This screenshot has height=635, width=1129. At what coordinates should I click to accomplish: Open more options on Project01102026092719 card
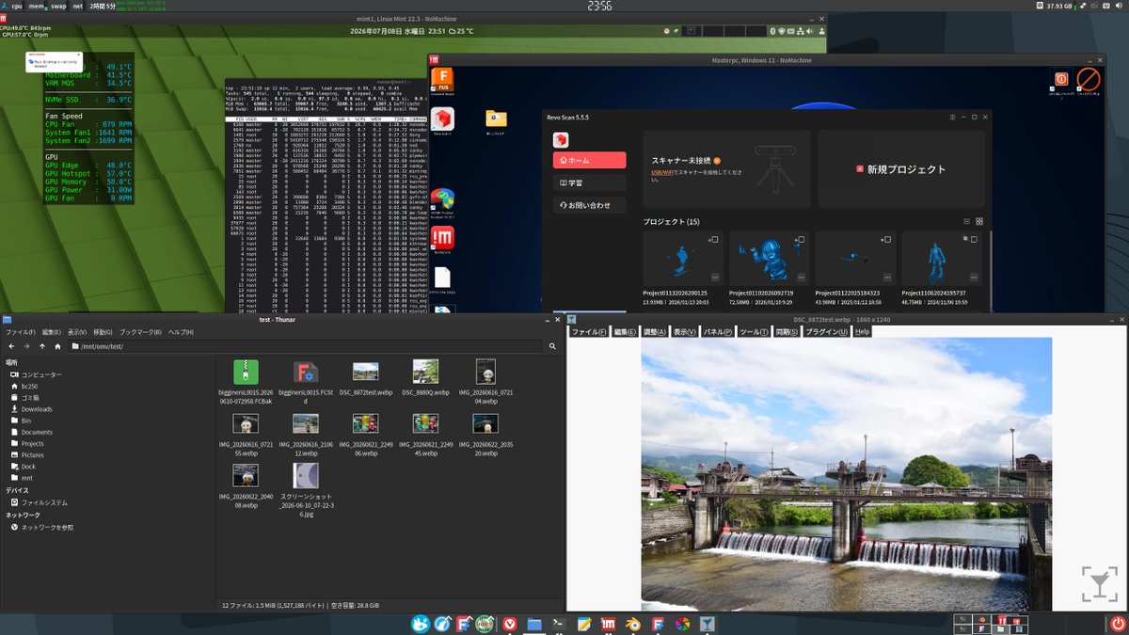coord(802,278)
